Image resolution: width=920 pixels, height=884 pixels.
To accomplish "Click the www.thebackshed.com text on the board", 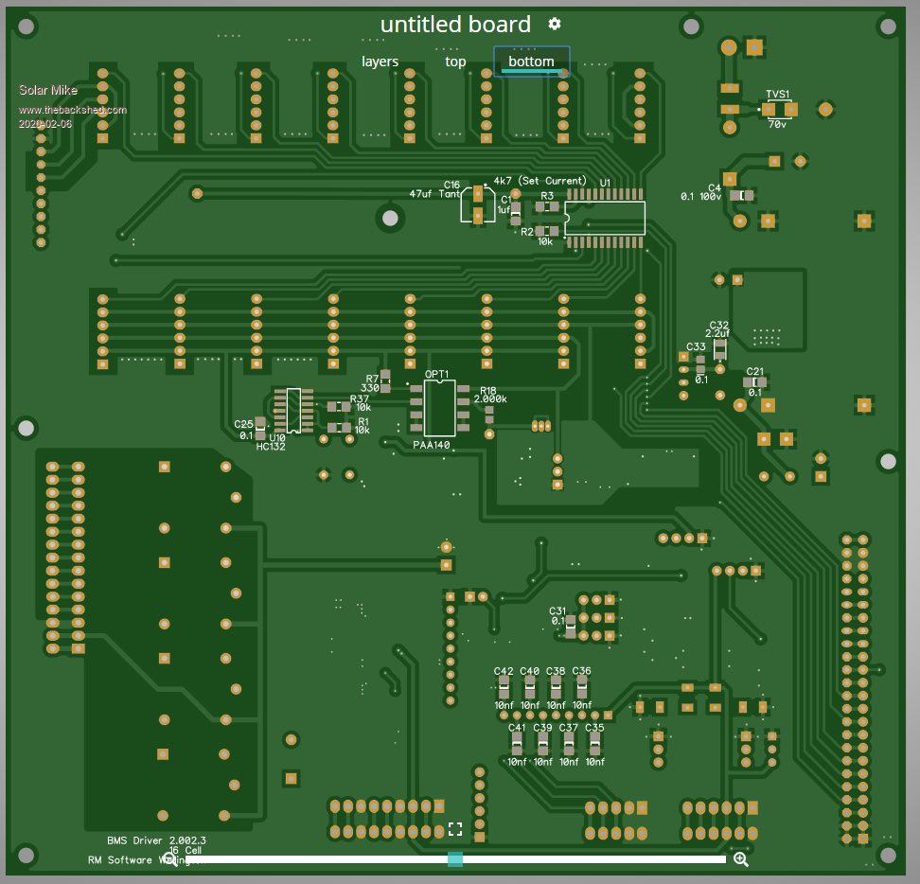I will point(73,110).
